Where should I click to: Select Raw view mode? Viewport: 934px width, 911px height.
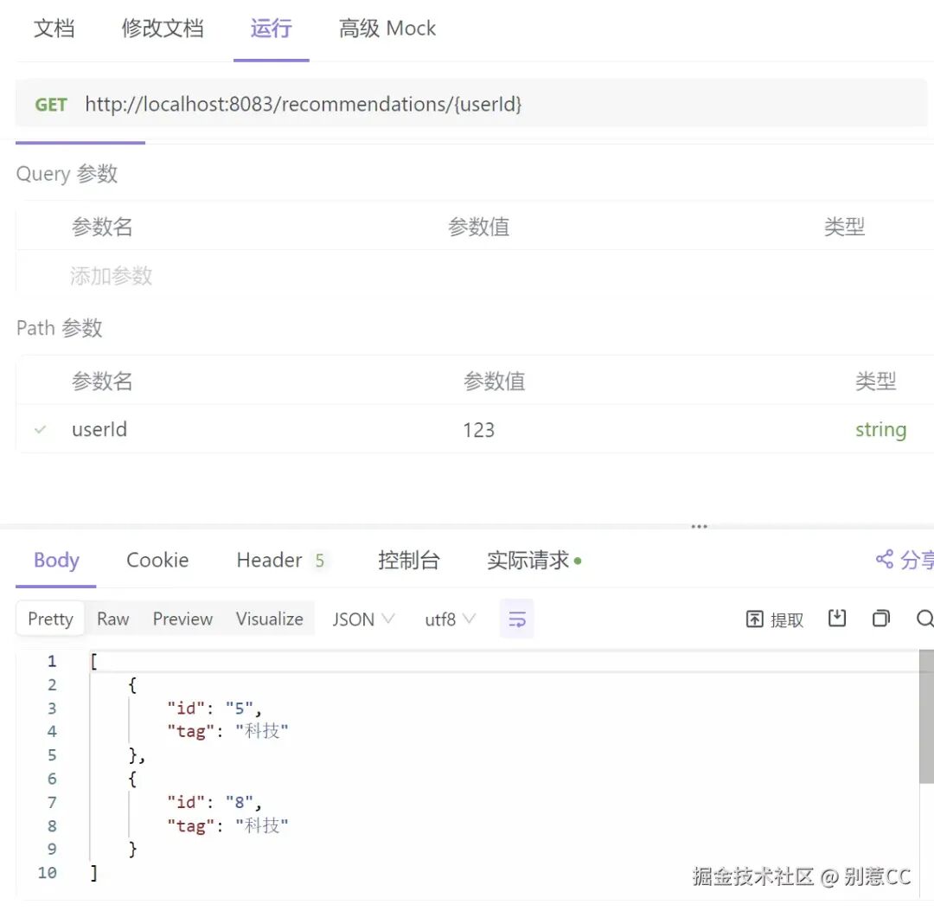pos(113,619)
